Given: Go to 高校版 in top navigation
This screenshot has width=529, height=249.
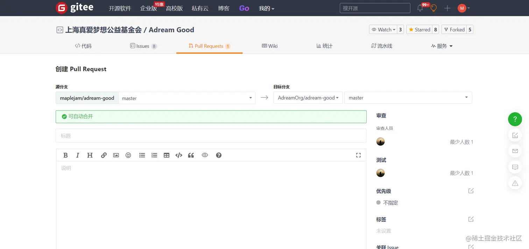Looking at the screenshot, I should pyautogui.click(x=174, y=8).
